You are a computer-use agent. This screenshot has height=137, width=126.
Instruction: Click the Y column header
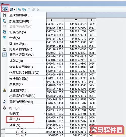pos(76,20)
